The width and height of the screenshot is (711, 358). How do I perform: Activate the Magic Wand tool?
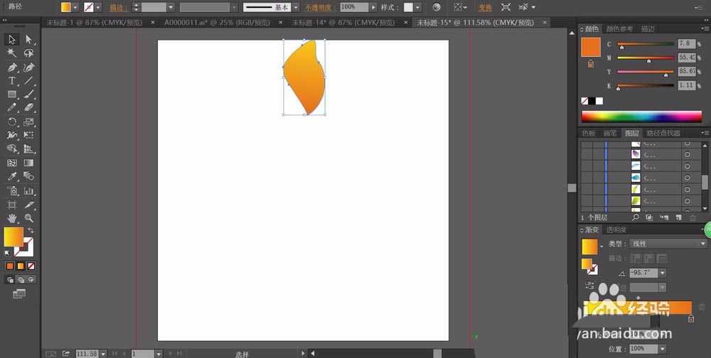(x=12, y=53)
